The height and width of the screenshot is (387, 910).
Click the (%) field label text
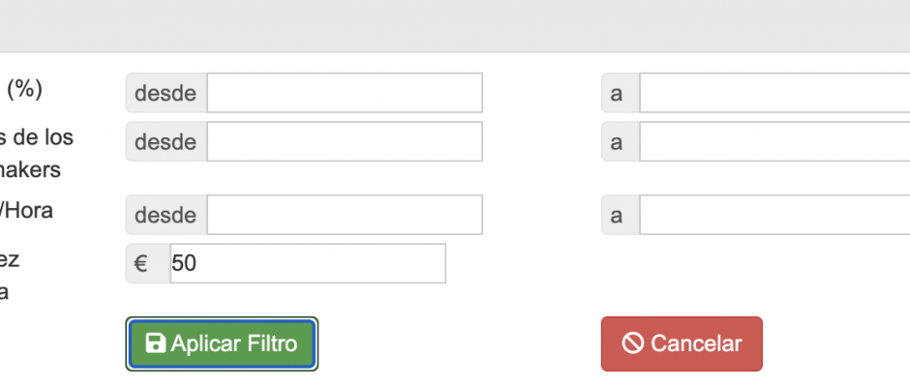click(x=24, y=89)
